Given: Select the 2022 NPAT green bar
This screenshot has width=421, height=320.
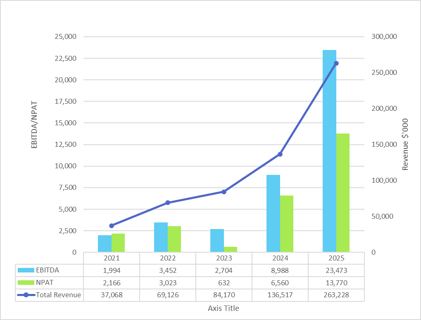Looking at the screenshot, I should [x=174, y=239].
